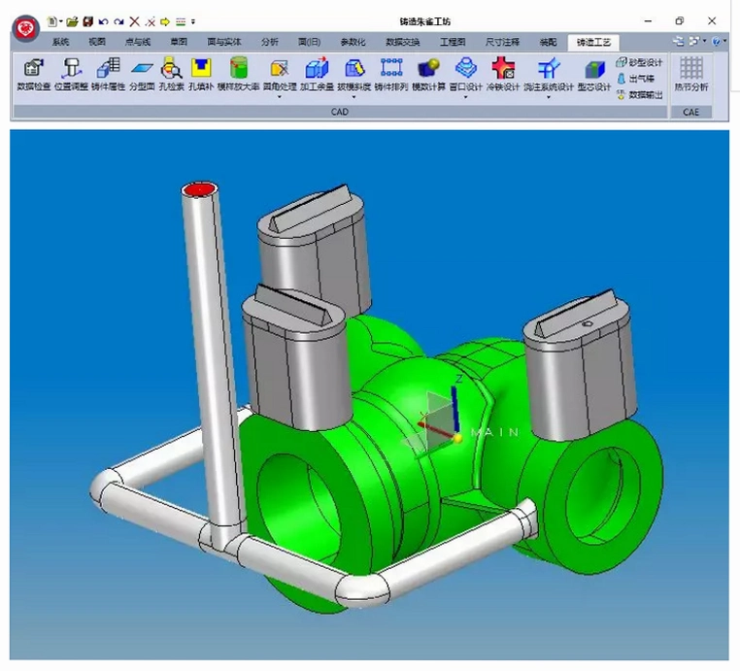Viewport: 740px width, 671px height.
Task: Choose the 分型面 parting surface tool
Action: [x=142, y=74]
